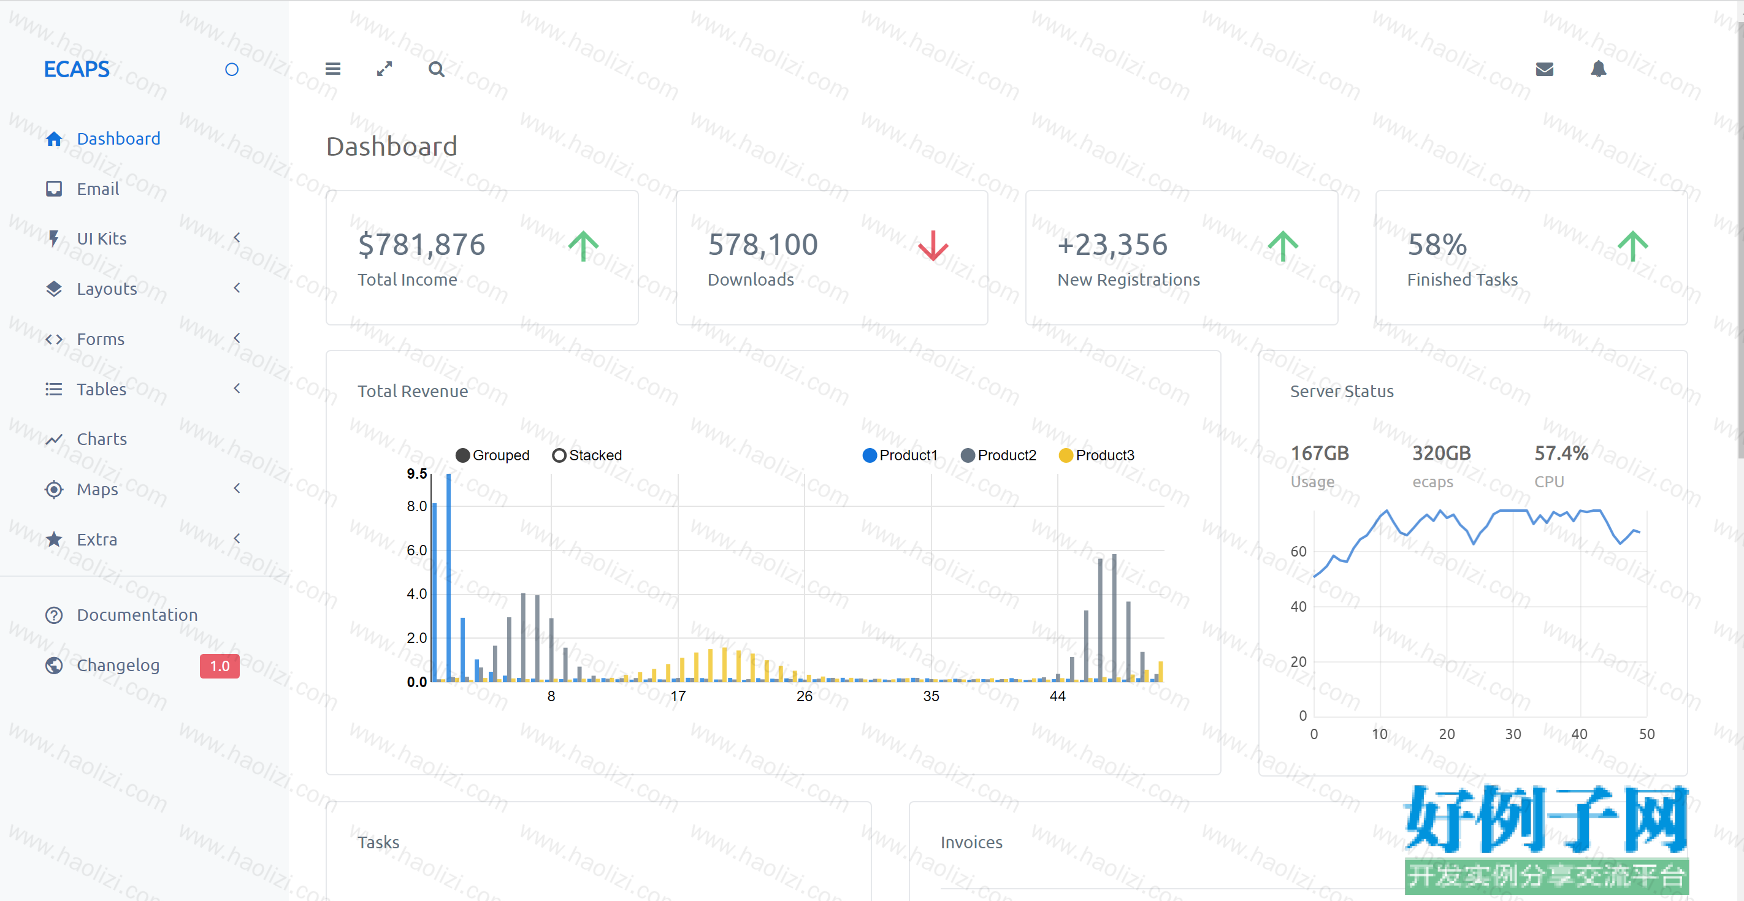Click the ECAPS logo link
The image size is (1744, 901).
click(77, 69)
